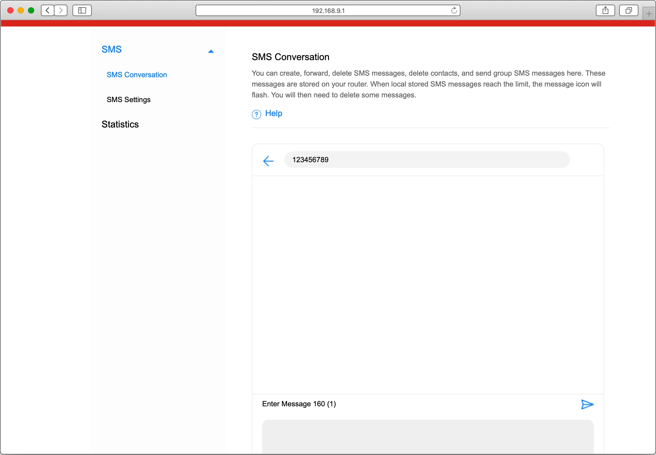Screen dimensions: 656x455
Task: Click the address bar showing 192.168.9.1
Action: [x=328, y=10]
